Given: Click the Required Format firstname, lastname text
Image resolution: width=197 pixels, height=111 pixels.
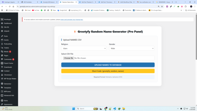Looking at the screenshot, I should (108, 77).
